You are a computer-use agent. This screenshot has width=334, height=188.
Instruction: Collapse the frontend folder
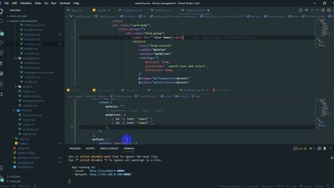pyautogui.click(x=27, y=110)
